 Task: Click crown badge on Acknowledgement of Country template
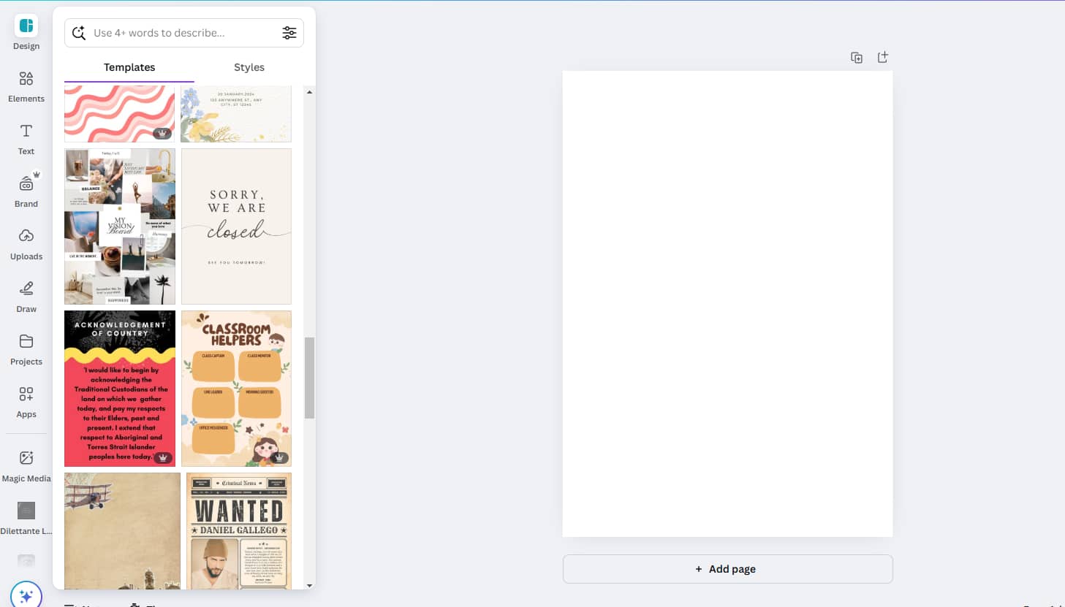click(x=163, y=458)
